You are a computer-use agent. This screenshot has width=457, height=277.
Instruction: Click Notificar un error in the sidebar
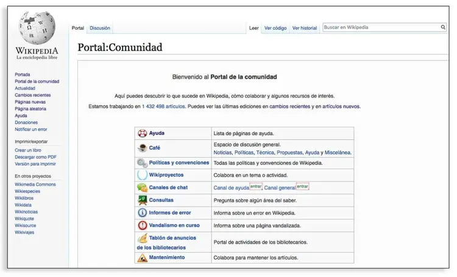pos(31,129)
